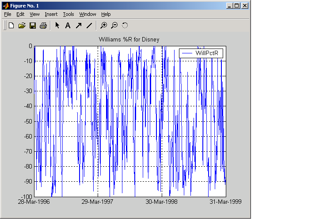
Task: Activate the Zoom Out magnifier
Action: click(x=114, y=26)
